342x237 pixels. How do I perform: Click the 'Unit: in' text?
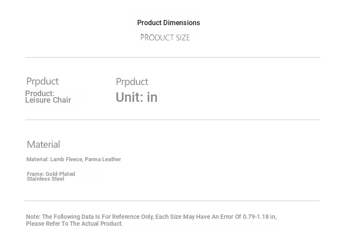pyautogui.click(x=136, y=97)
